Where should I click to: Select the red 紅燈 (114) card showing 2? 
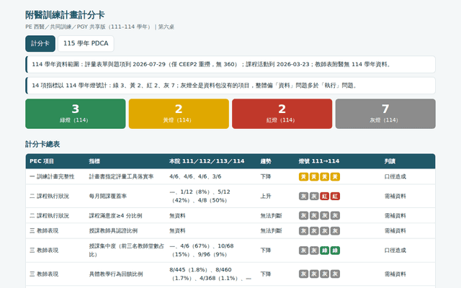(282, 114)
